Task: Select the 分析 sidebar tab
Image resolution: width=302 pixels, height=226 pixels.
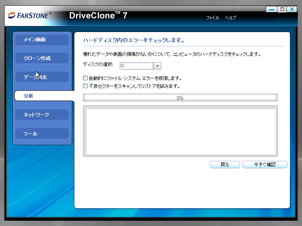Action: pos(44,96)
